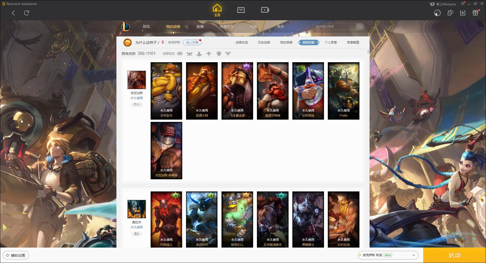
Task: Click the refresh icon next to back arrow
Action: tap(27, 13)
